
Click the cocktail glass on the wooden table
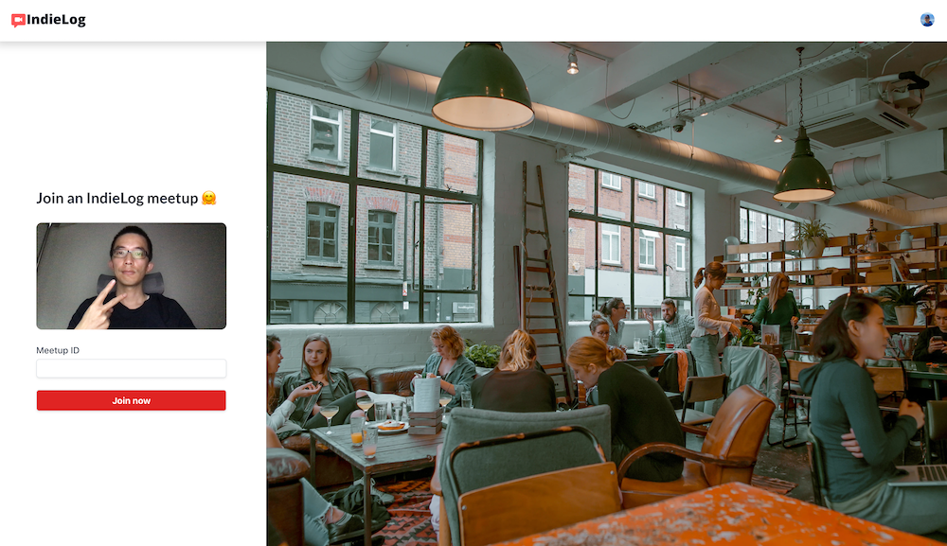(x=330, y=417)
